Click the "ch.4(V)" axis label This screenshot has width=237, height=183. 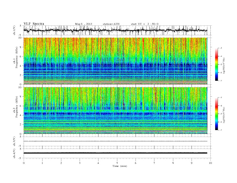click(14, 153)
